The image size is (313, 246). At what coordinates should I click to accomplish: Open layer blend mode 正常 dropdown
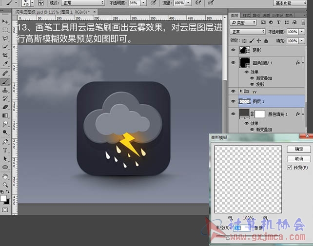[x=248, y=32]
